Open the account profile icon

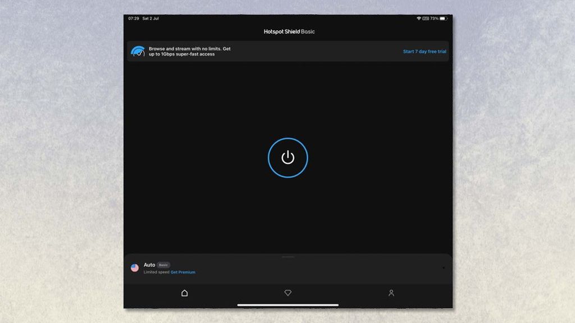[x=391, y=293]
